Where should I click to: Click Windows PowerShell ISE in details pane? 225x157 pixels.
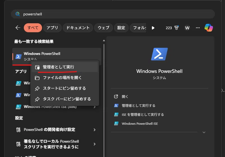pyautogui.click(x=140, y=124)
